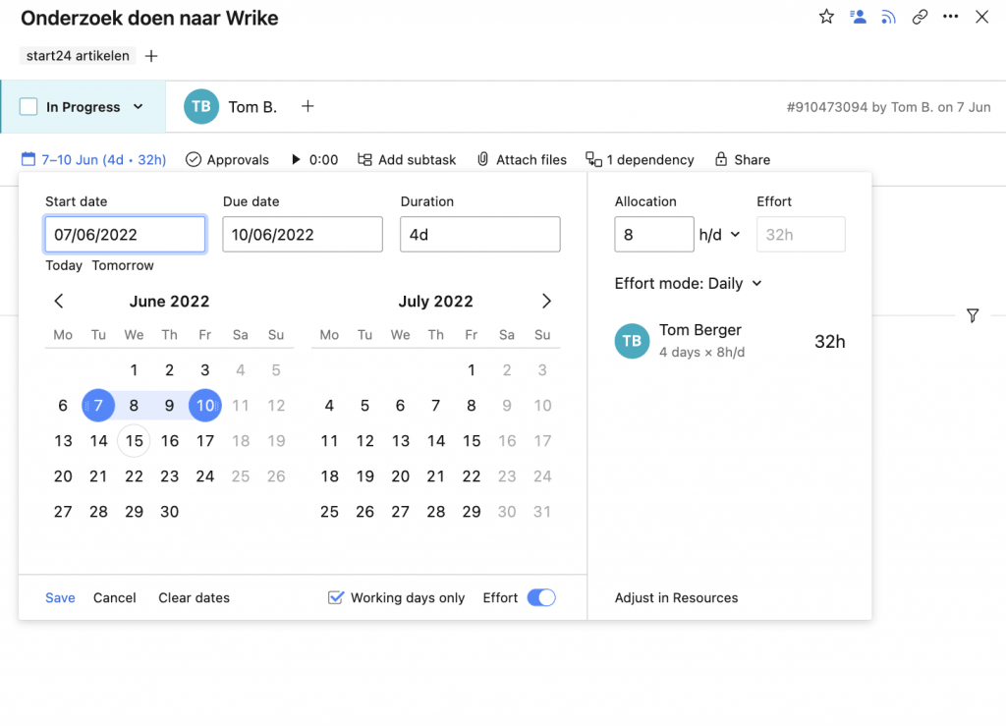This screenshot has width=1006, height=726.
Task: Open the task activity feed icon
Action: (888, 17)
